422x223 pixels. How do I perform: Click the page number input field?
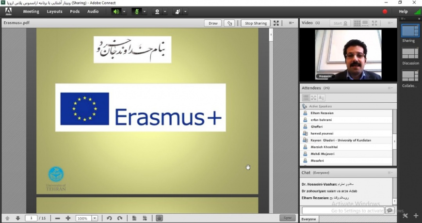point(31,218)
